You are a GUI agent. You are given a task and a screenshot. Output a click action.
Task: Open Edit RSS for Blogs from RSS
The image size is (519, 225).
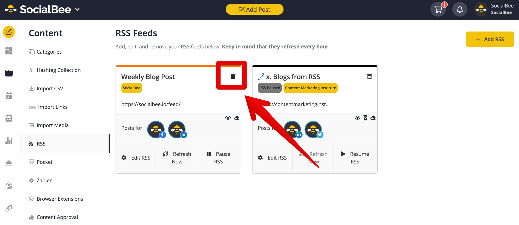pos(272,158)
